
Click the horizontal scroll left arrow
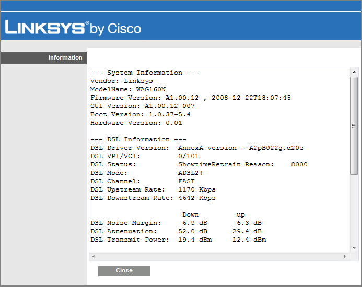94,256
